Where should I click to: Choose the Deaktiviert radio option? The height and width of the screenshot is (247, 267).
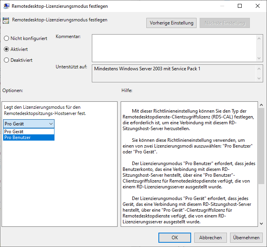6,60
